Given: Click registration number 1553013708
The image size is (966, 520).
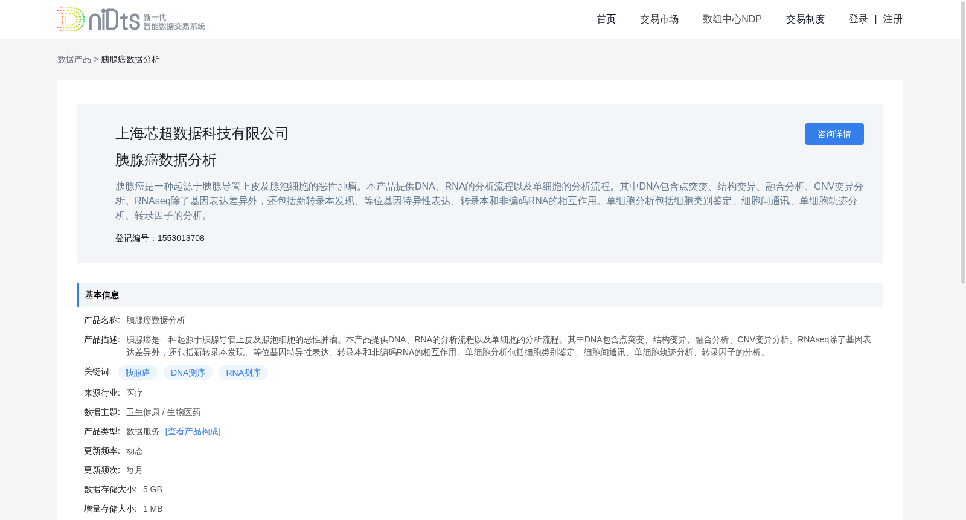Looking at the screenshot, I should (181, 238).
